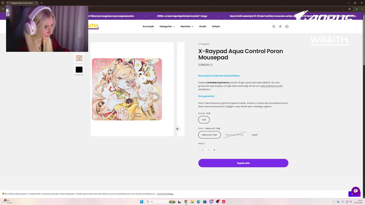Open File Explorer from taskbar

pyautogui.click(x=192, y=202)
